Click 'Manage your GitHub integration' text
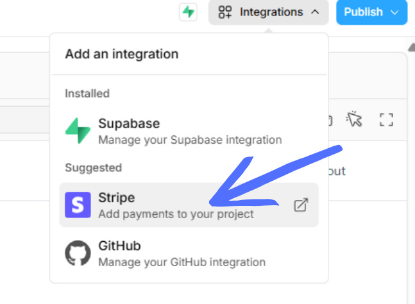This screenshot has width=415, height=304. 182,262
